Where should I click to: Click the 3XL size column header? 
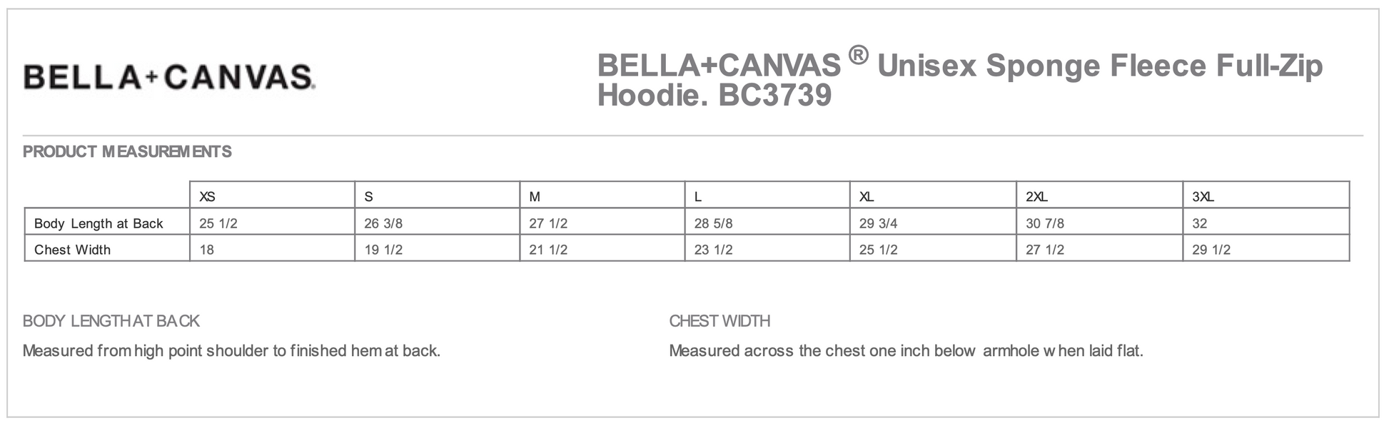pos(1203,196)
